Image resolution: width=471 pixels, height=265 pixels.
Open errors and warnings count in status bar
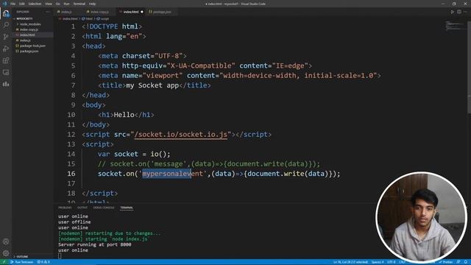tap(43, 262)
